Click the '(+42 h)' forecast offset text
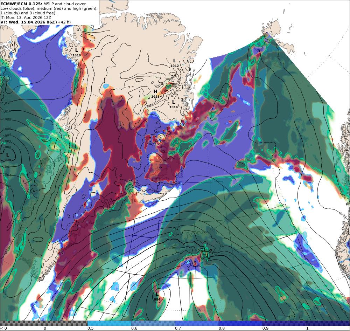350x331 pixels. tap(63, 22)
